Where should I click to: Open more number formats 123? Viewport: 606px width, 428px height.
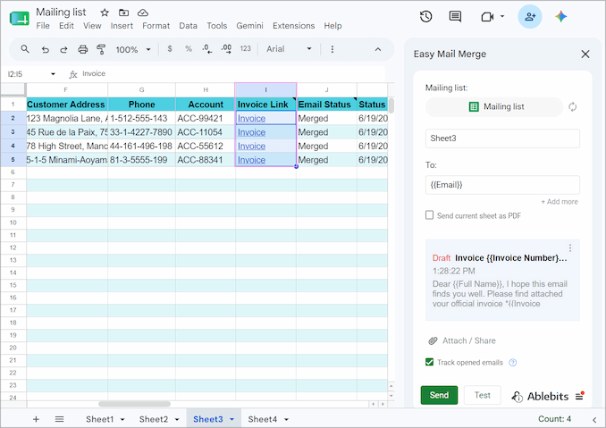tap(246, 48)
